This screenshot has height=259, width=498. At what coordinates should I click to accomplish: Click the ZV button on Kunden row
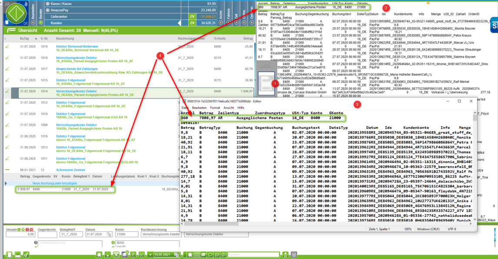tap(192, 23)
